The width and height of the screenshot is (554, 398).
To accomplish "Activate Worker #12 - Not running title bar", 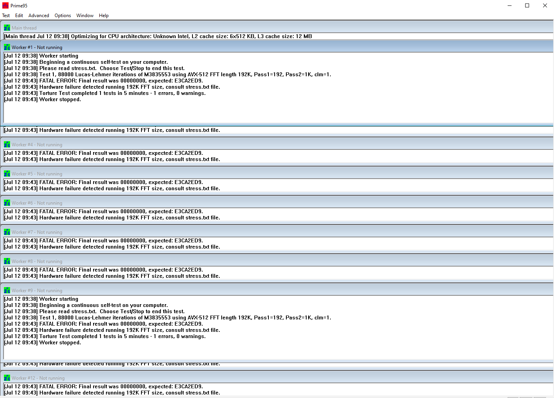I will [x=277, y=378].
